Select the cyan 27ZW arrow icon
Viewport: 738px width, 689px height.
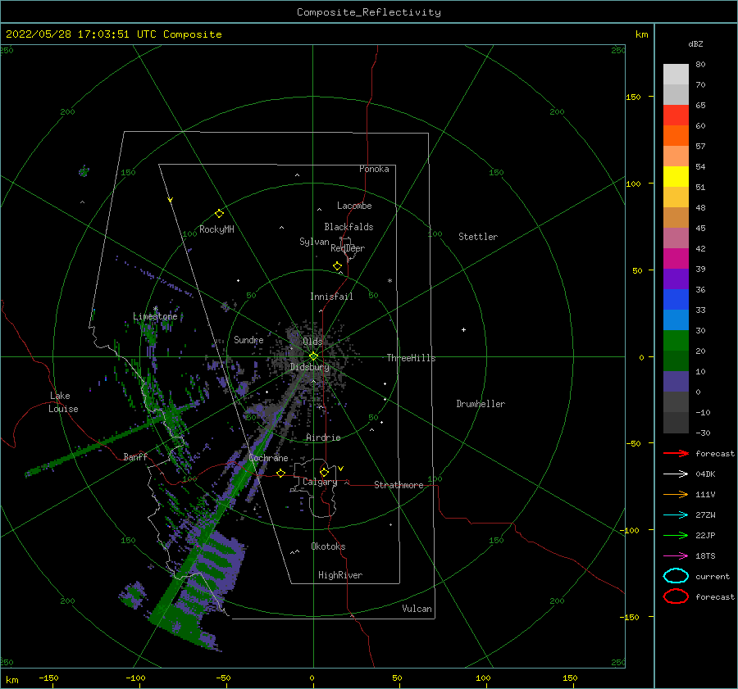click(676, 515)
